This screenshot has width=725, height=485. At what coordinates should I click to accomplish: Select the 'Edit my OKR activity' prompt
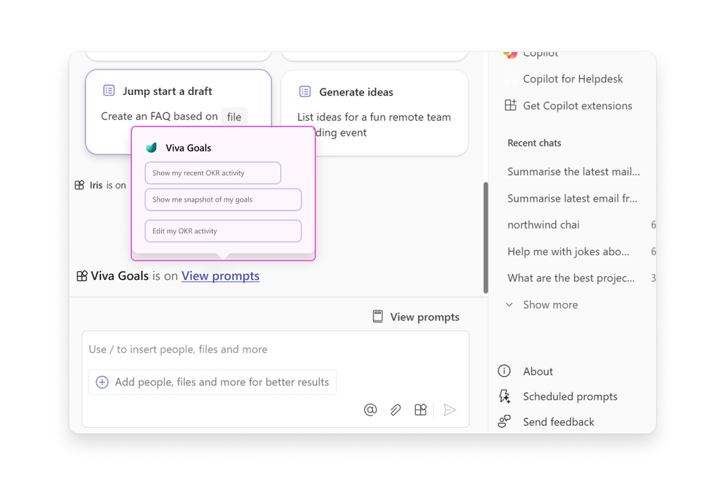224,231
